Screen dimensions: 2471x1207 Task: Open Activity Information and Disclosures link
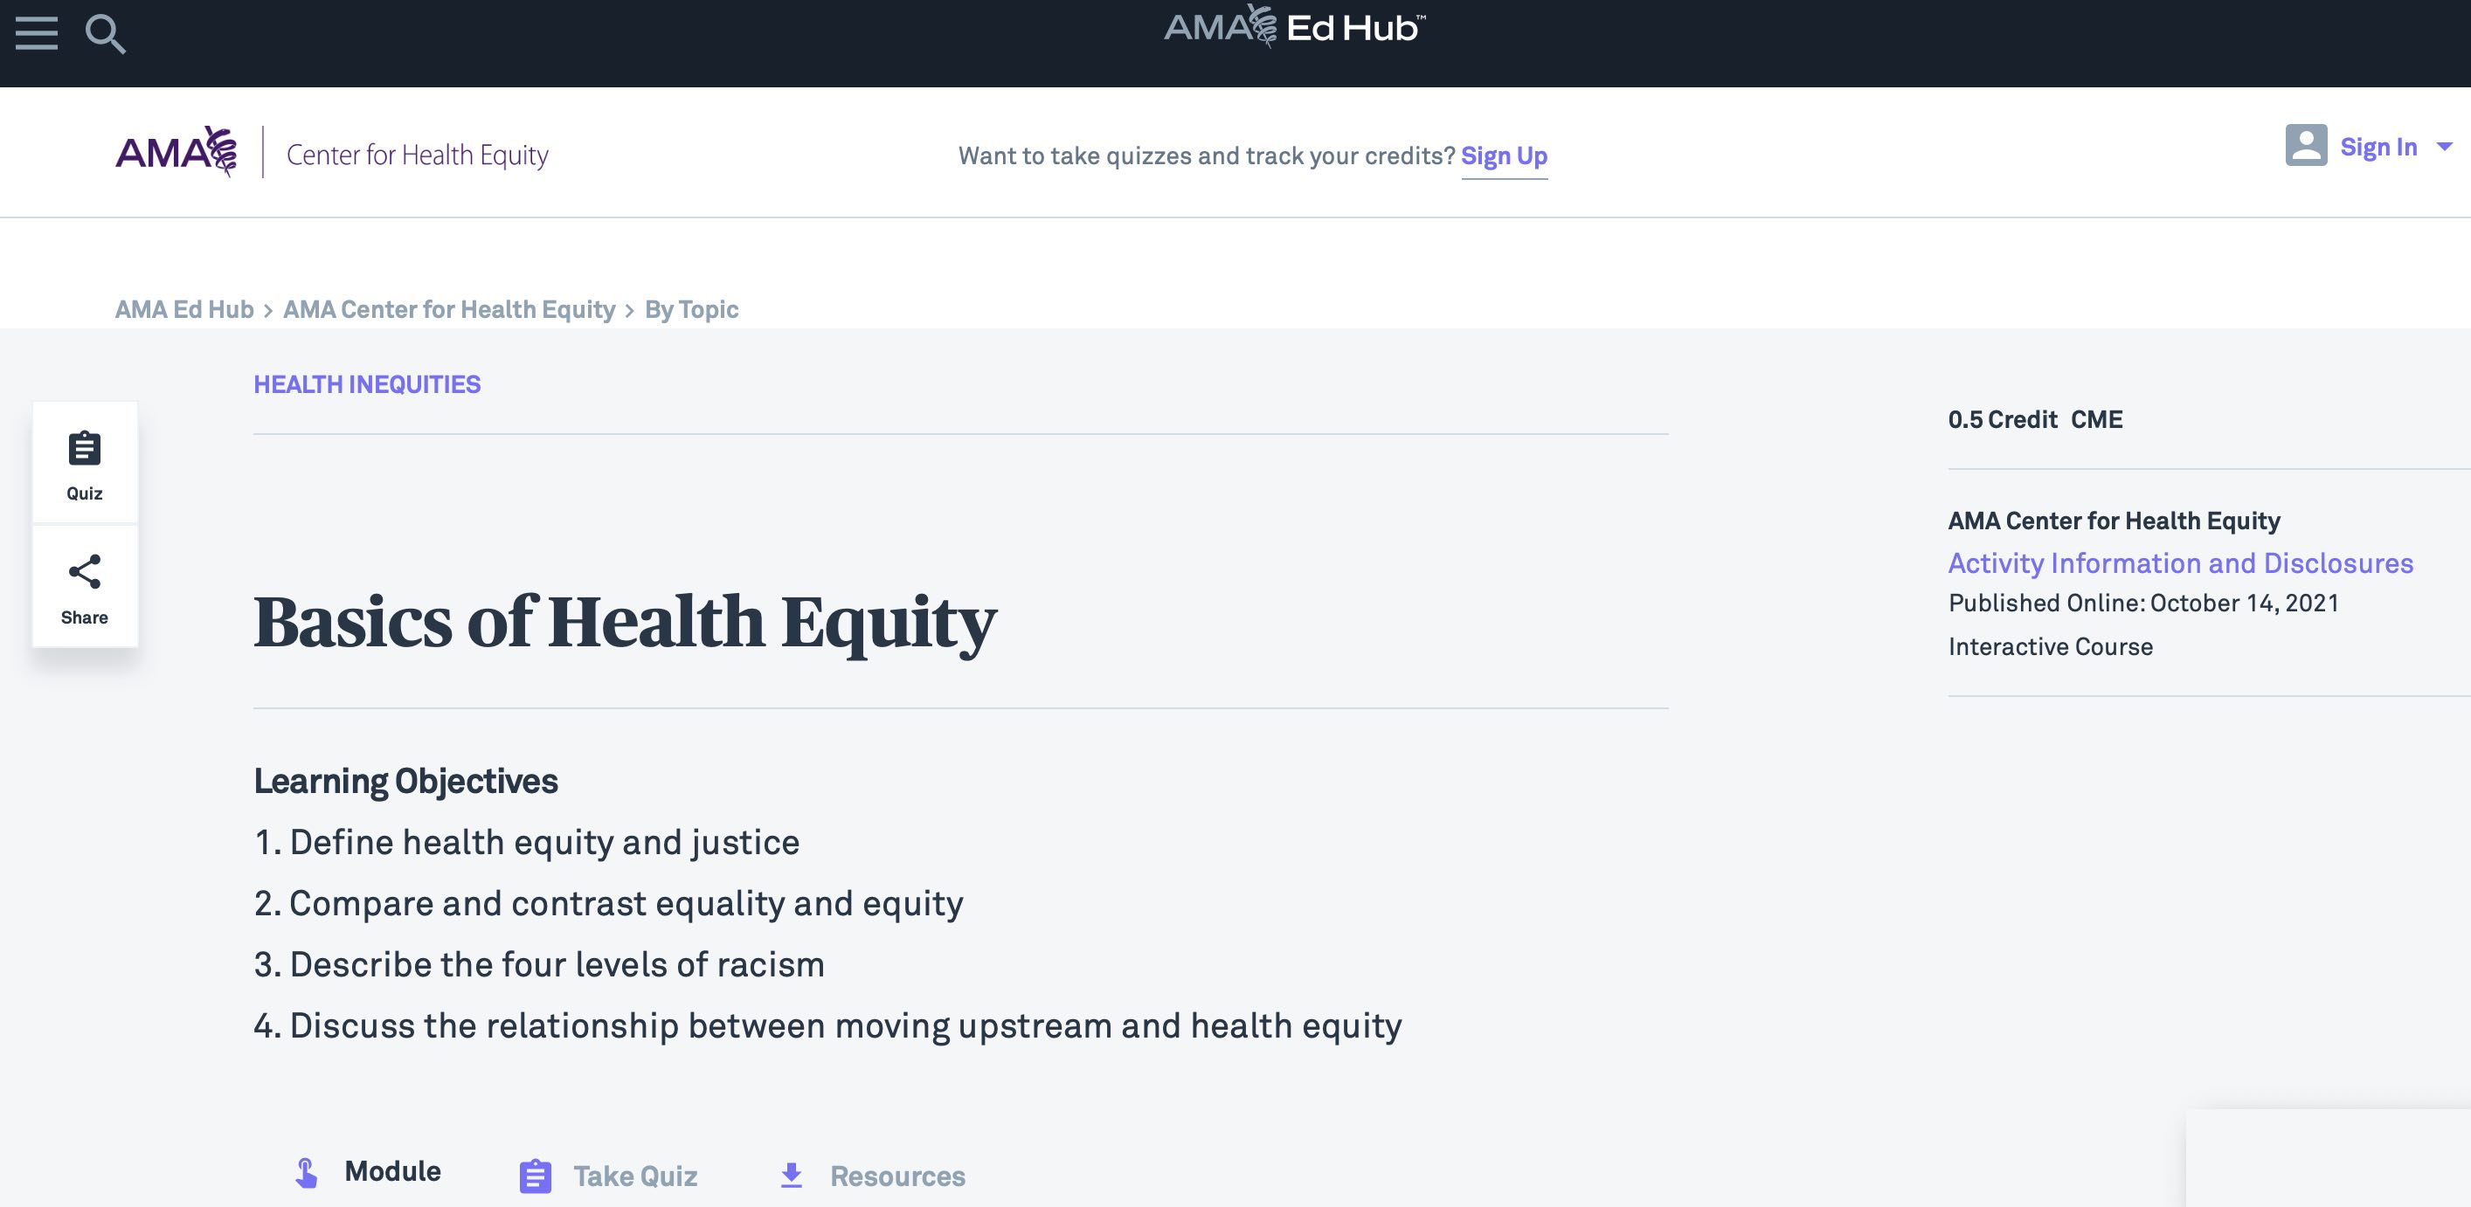[x=2179, y=562]
